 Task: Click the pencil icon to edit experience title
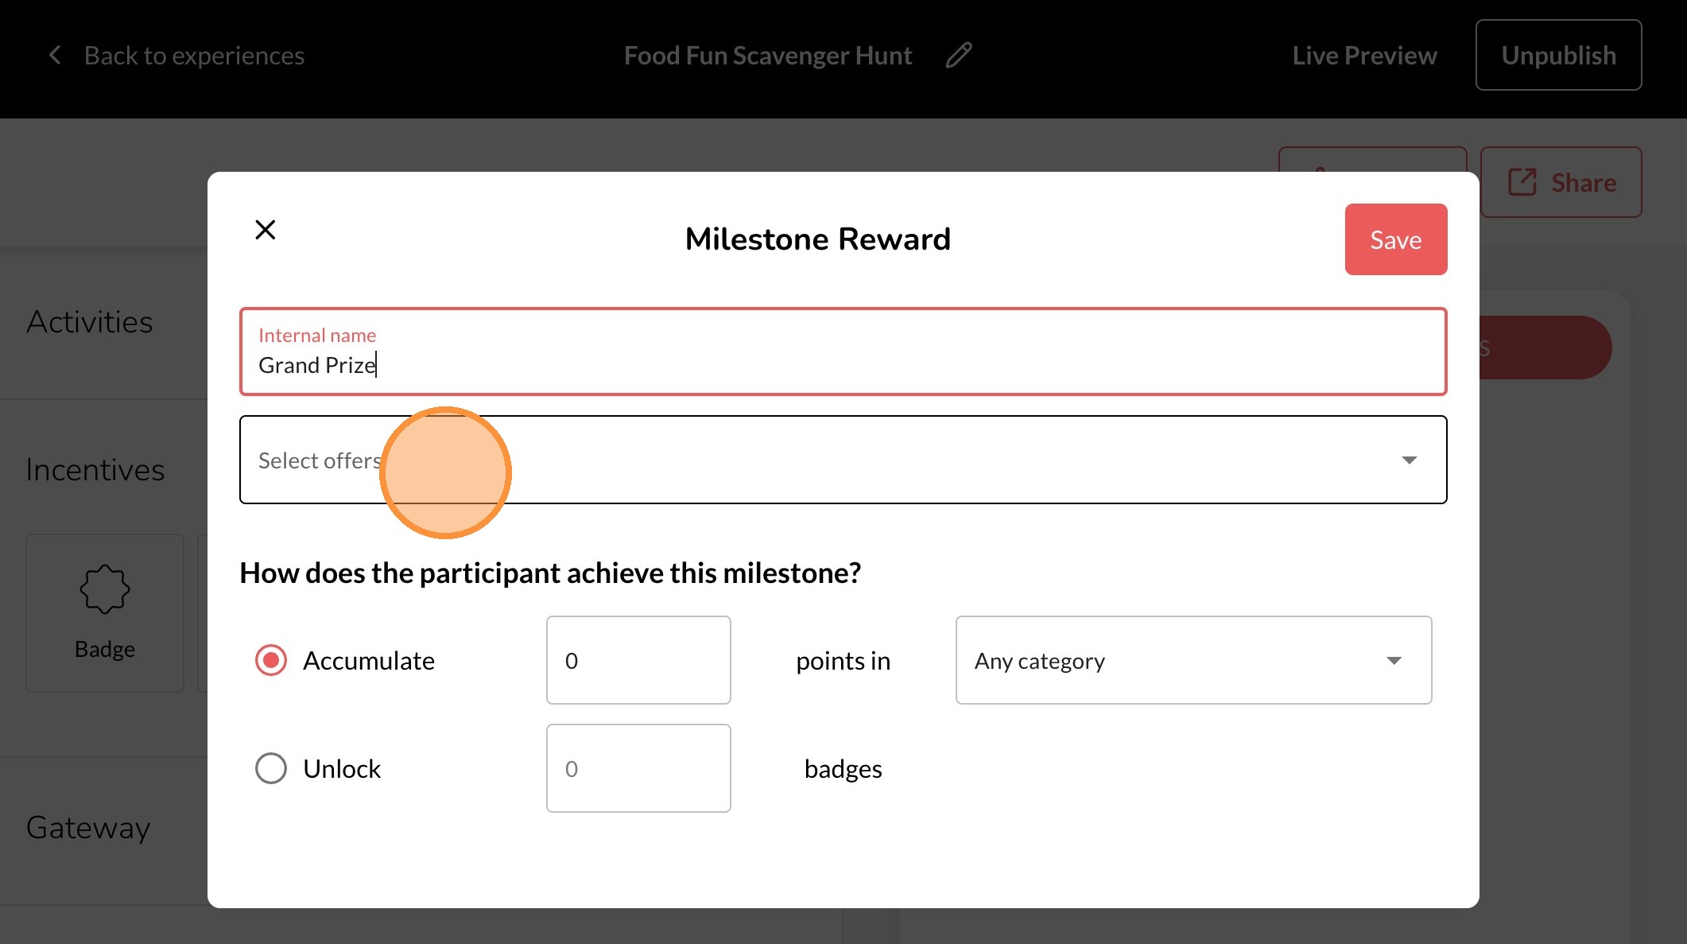tap(959, 56)
